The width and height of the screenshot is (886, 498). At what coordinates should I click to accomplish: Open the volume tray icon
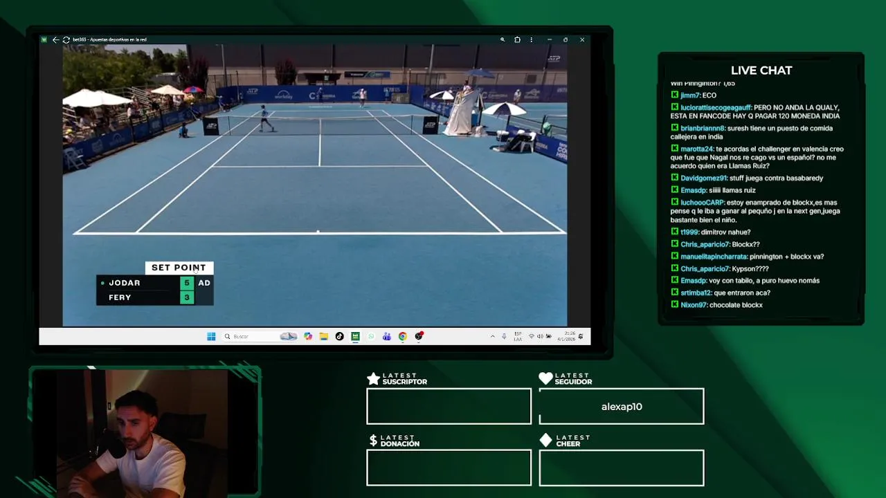(x=540, y=336)
